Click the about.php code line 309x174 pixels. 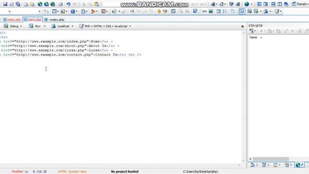click(x=60, y=46)
